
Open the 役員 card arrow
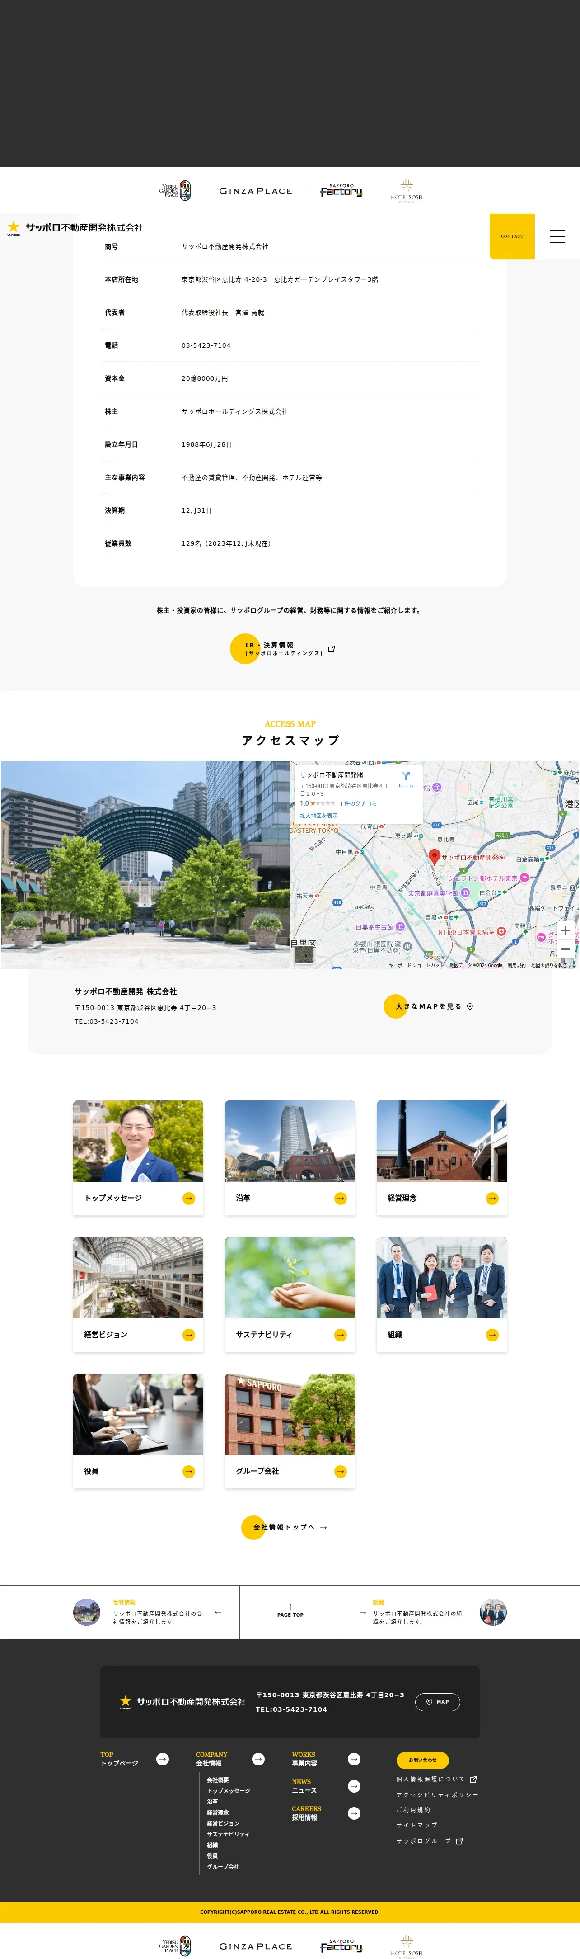(188, 1472)
